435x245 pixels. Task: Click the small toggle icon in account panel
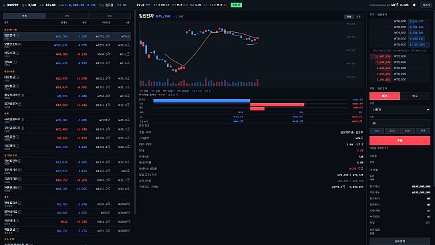pyautogui.click(x=428, y=223)
